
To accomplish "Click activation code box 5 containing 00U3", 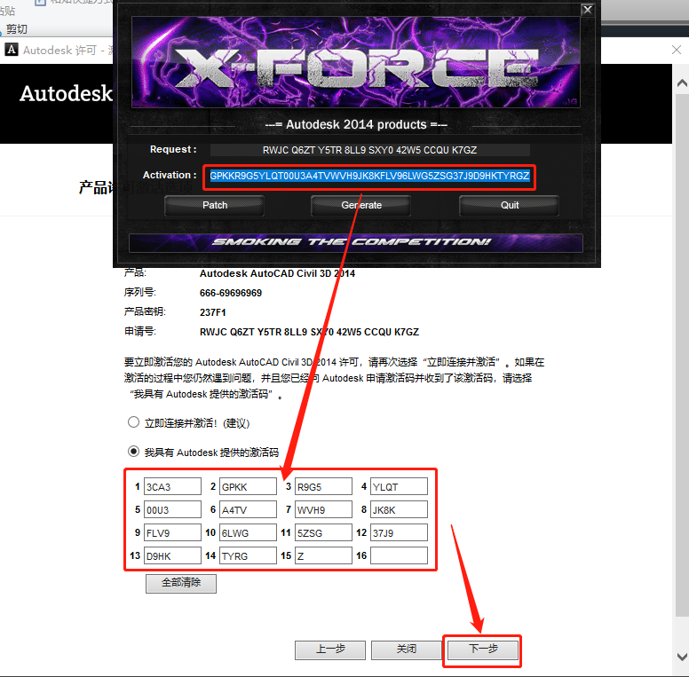I will pos(172,509).
